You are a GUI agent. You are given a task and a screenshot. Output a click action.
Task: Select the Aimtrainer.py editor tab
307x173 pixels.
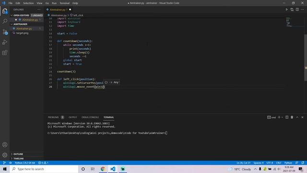pos(59,10)
